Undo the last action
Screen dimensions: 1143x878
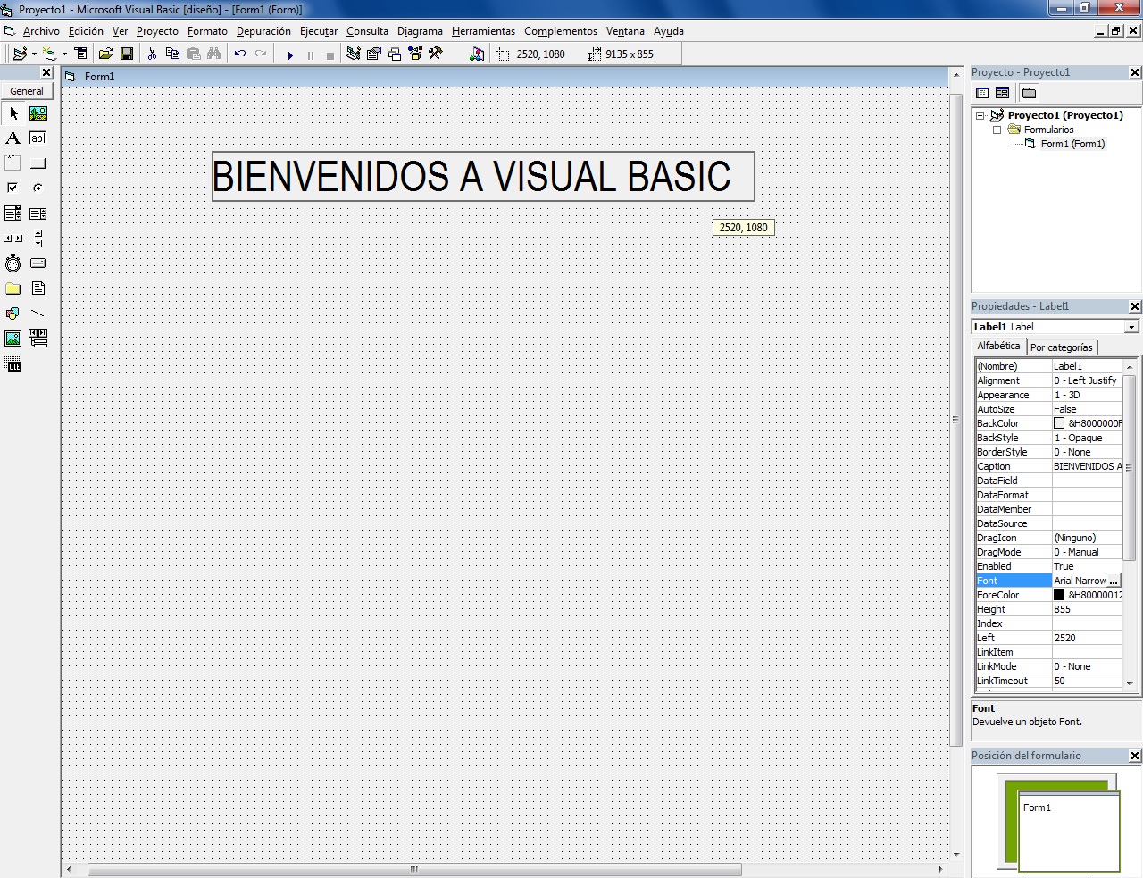pos(239,54)
